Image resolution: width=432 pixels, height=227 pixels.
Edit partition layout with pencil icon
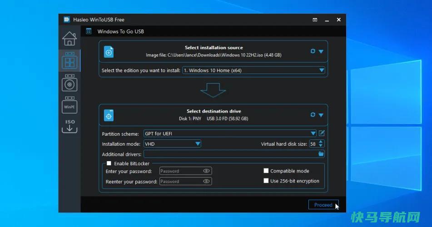point(322,133)
